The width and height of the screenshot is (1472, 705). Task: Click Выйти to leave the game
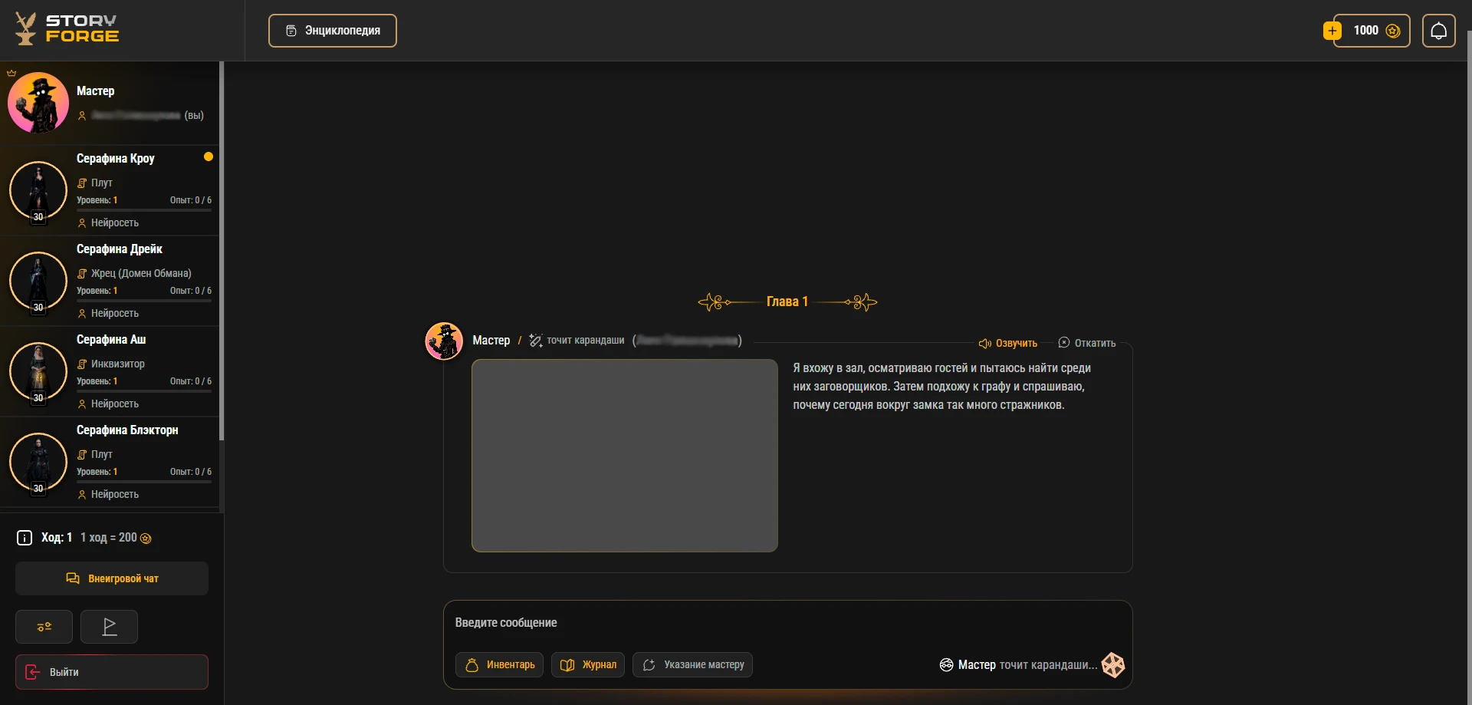click(x=112, y=672)
